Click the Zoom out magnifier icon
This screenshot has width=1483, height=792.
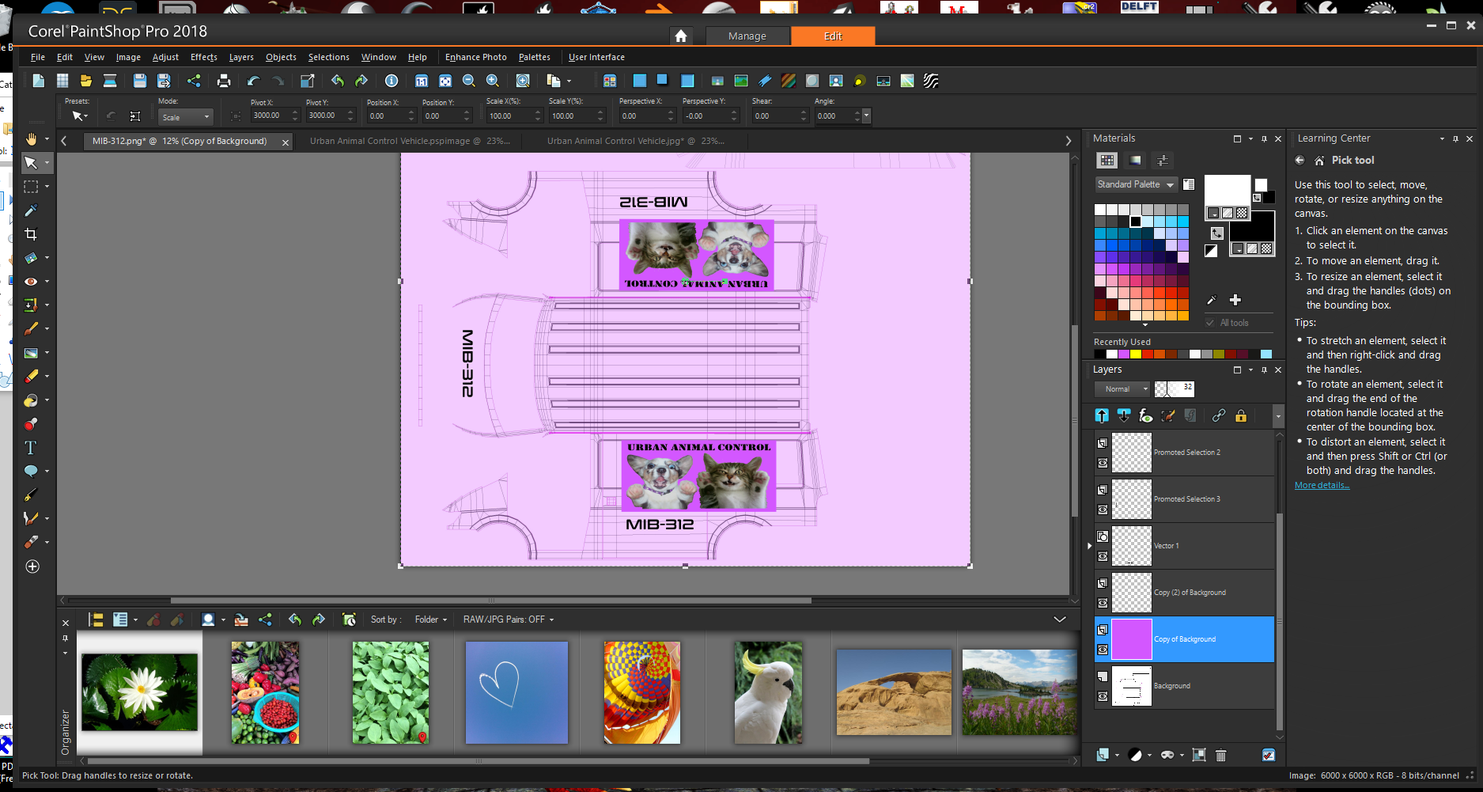[469, 81]
